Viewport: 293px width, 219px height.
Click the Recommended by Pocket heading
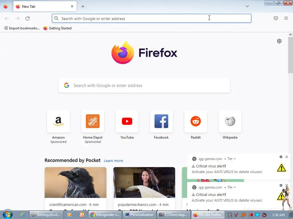tap(72, 160)
